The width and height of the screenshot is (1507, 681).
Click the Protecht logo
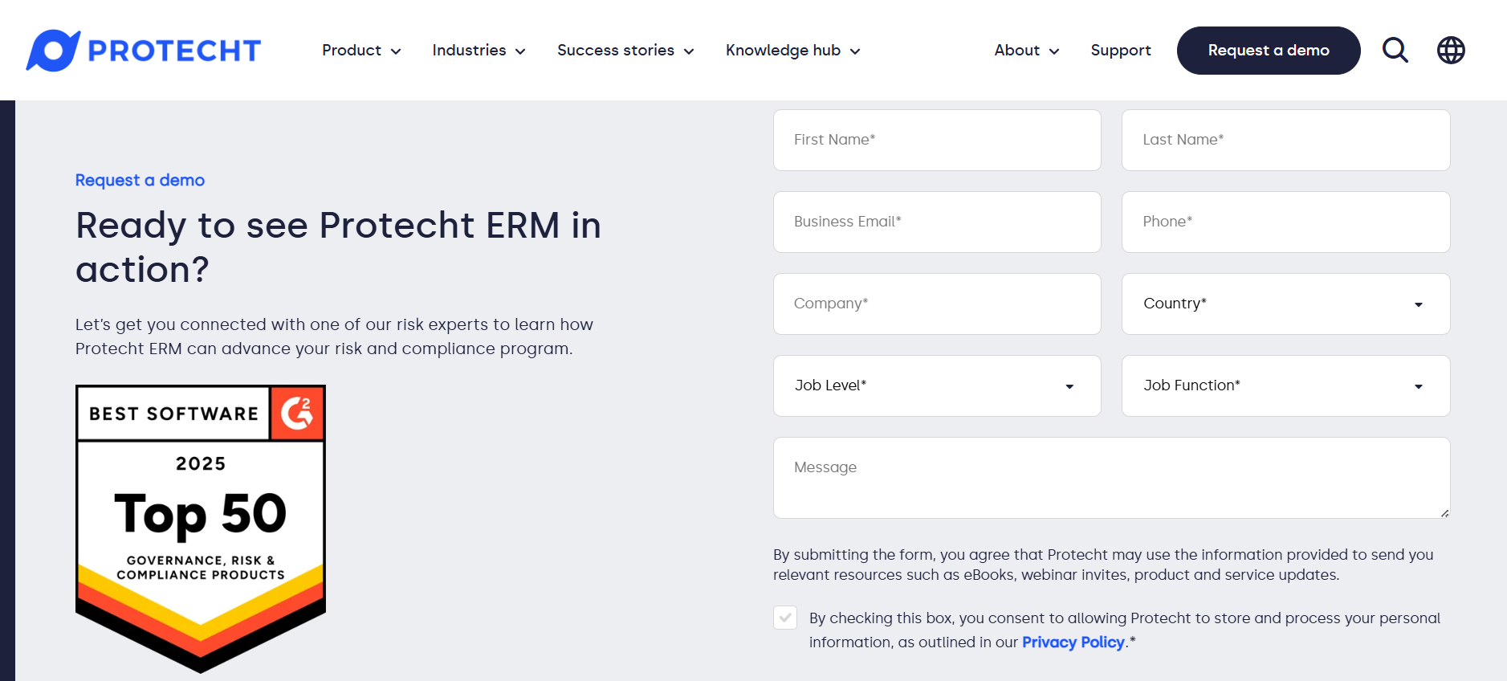click(144, 51)
